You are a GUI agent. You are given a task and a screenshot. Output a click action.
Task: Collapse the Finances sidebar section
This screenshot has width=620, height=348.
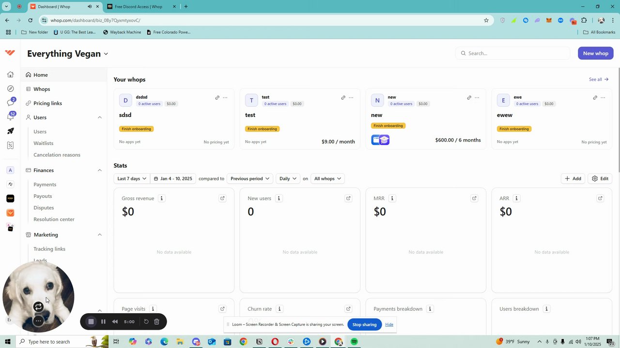pos(100,170)
